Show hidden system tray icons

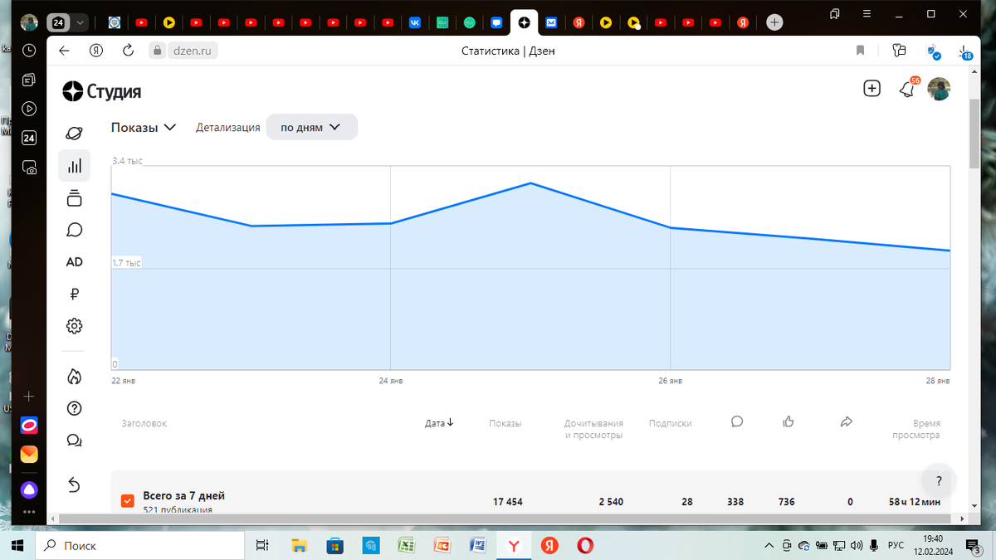[x=769, y=545]
